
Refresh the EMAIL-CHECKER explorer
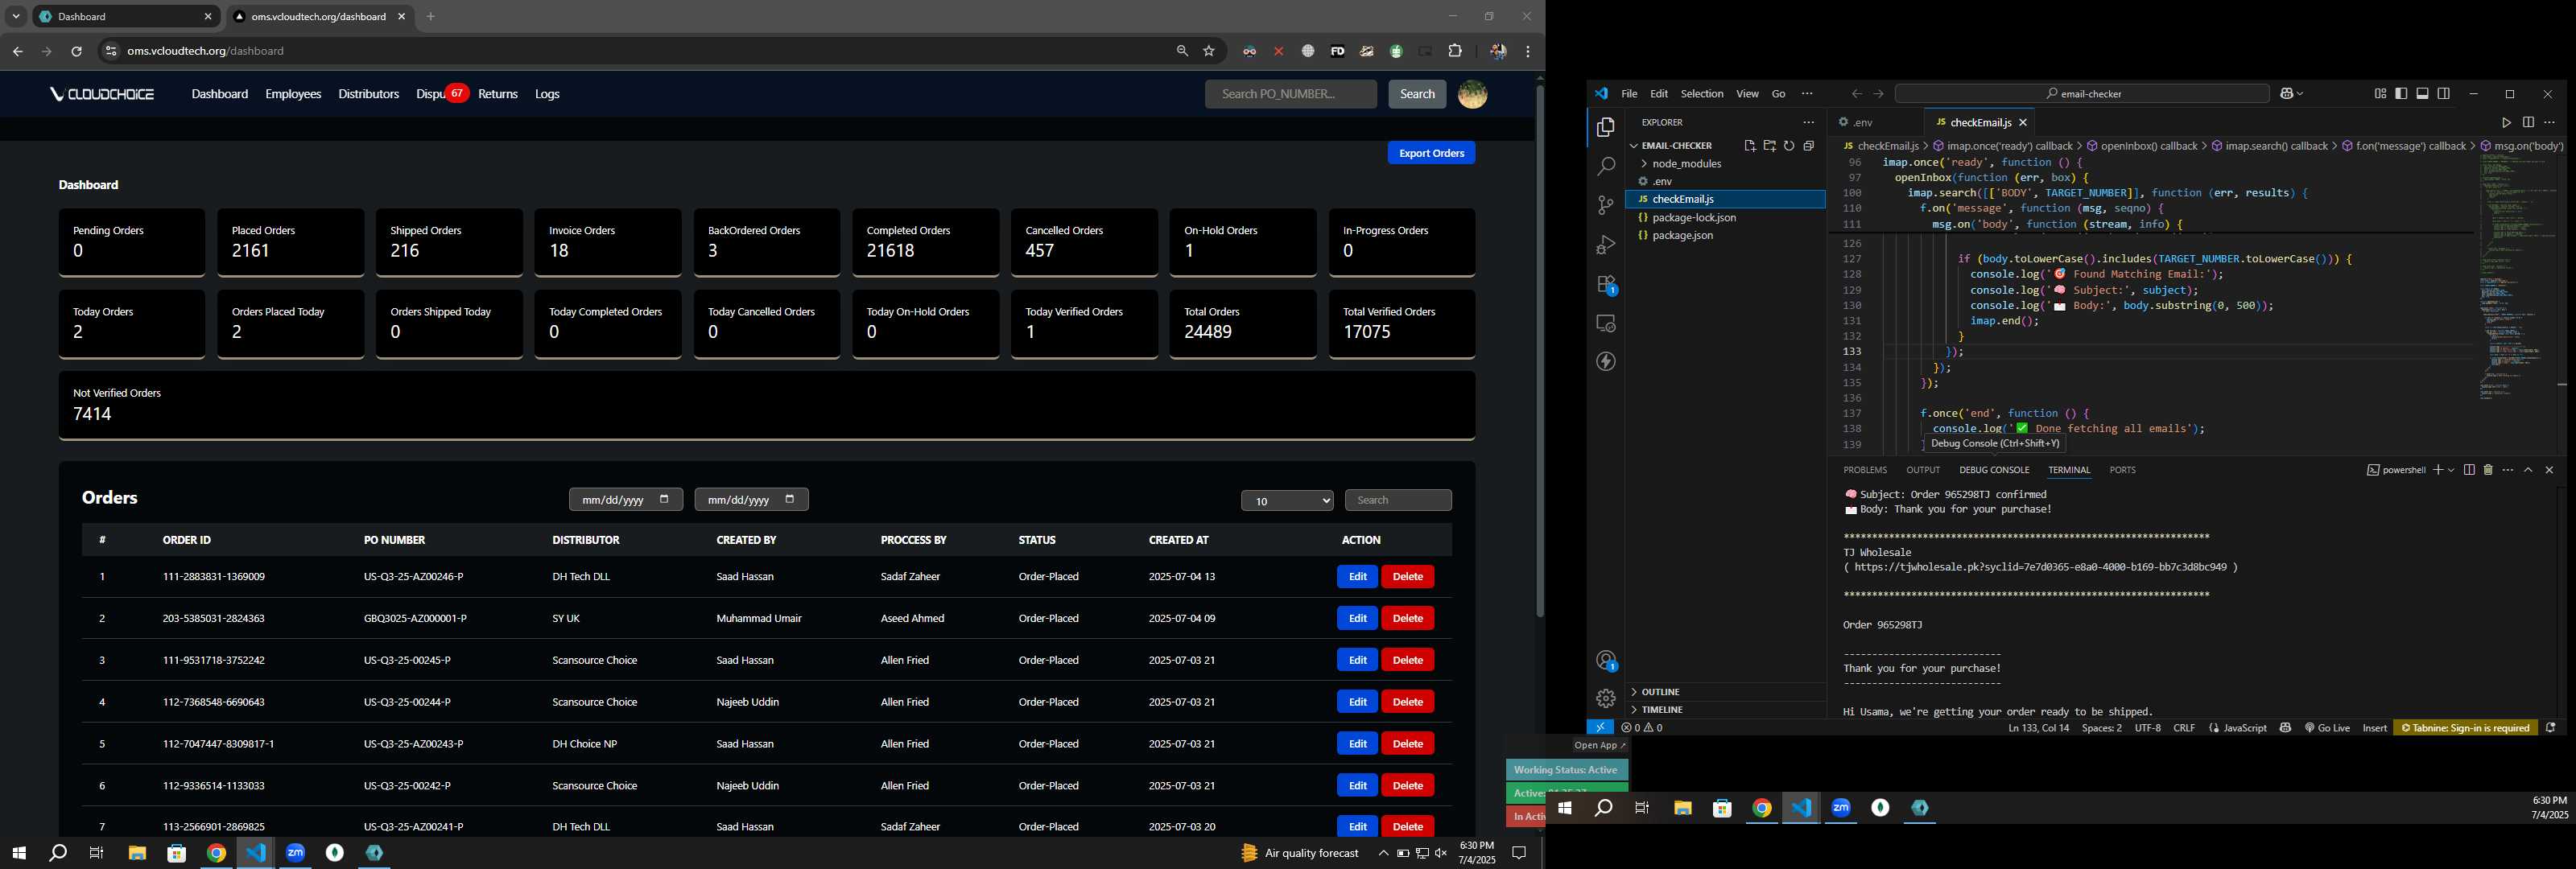1789,146
